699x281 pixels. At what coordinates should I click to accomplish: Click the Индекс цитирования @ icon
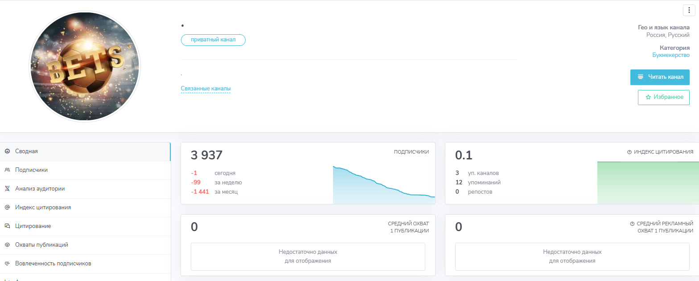coord(7,208)
